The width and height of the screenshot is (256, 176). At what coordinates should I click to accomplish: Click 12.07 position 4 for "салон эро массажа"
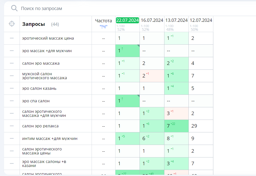201,63
